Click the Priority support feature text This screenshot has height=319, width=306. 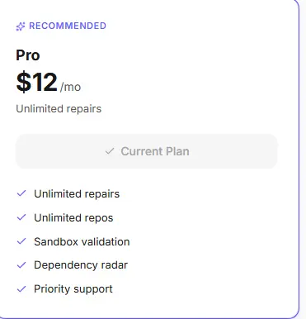73,289
